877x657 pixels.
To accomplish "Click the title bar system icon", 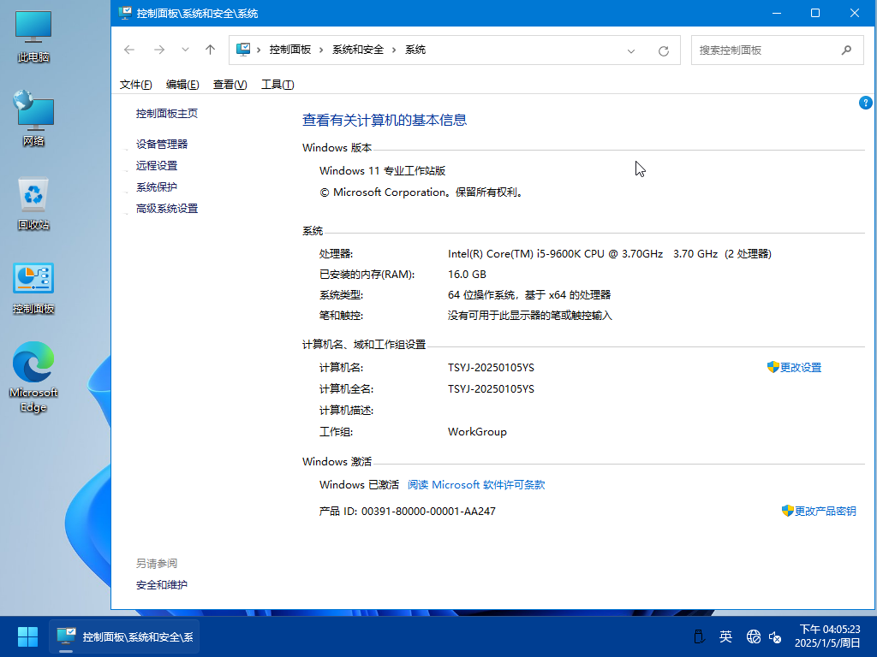I will click(x=125, y=12).
